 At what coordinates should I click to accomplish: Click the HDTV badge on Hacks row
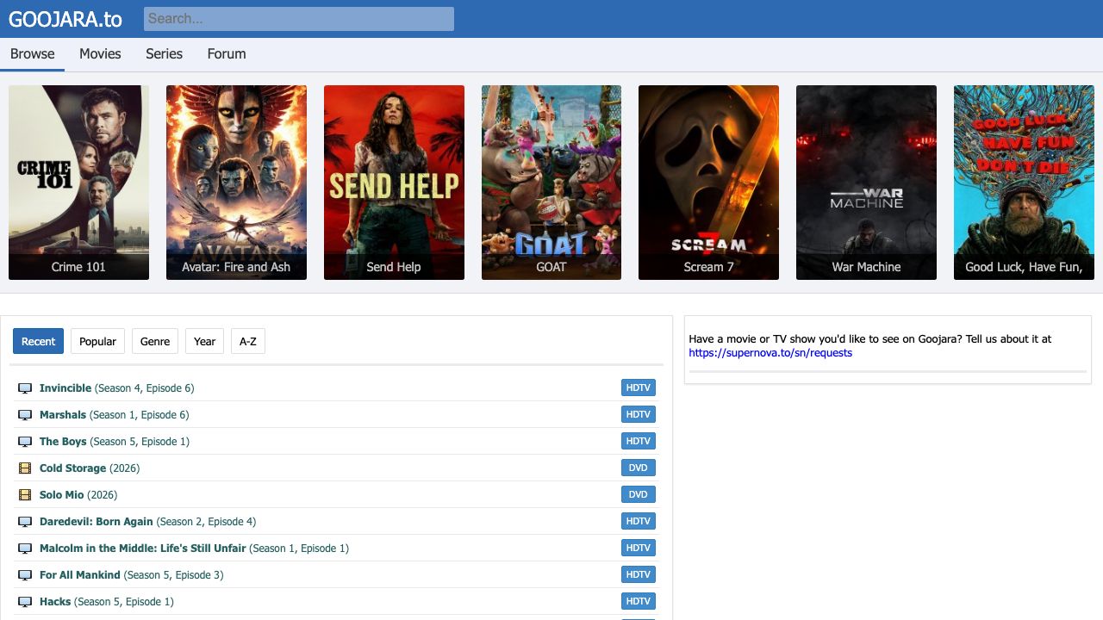click(x=639, y=601)
